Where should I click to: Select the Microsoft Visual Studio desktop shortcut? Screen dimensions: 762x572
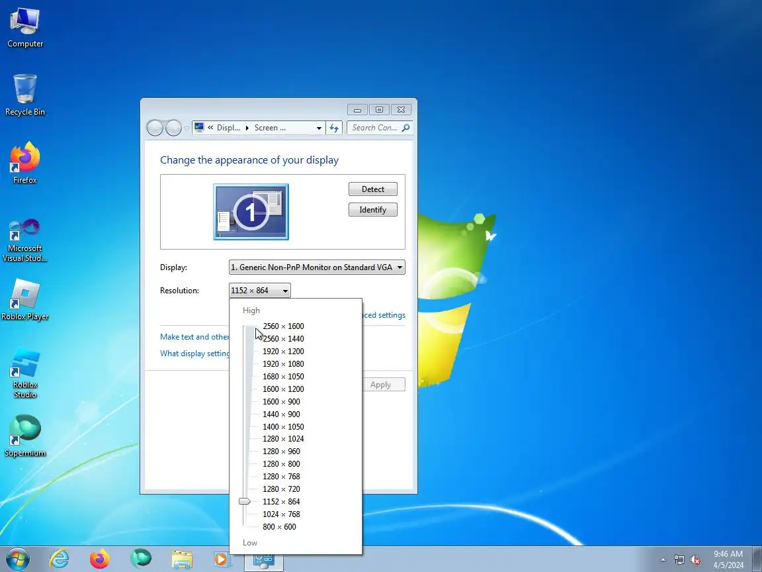click(24, 241)
